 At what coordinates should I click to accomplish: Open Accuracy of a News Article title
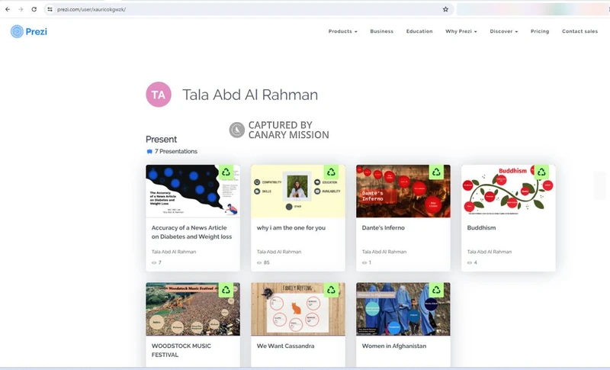click(x=192, y=232)
